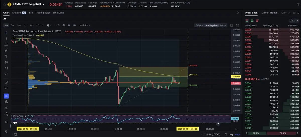Screen dimensions: 301x137
Task: Open the object tree layers icon
Action: point(6,131)
